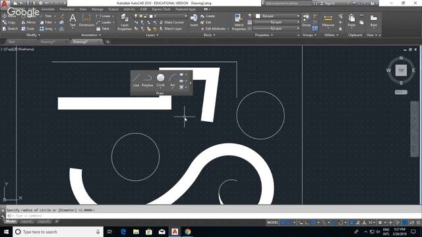Expand the Layers panel
Image resolution: width=422 pixels, height=237 pixels.
152,35
